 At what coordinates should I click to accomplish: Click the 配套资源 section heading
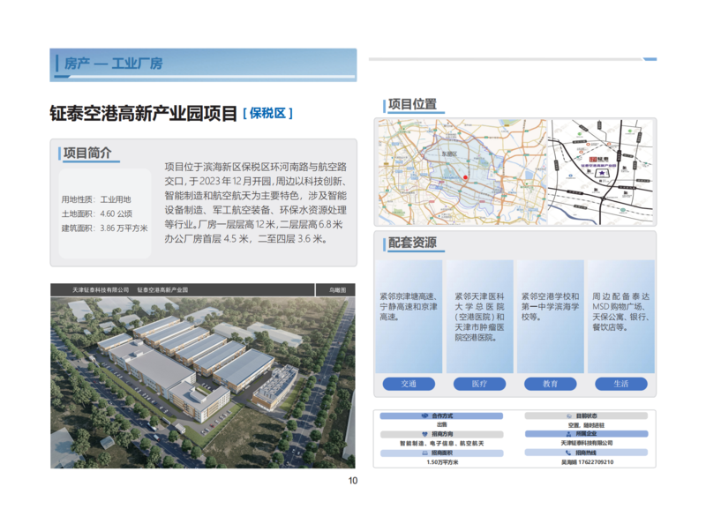tap(412, 243)
